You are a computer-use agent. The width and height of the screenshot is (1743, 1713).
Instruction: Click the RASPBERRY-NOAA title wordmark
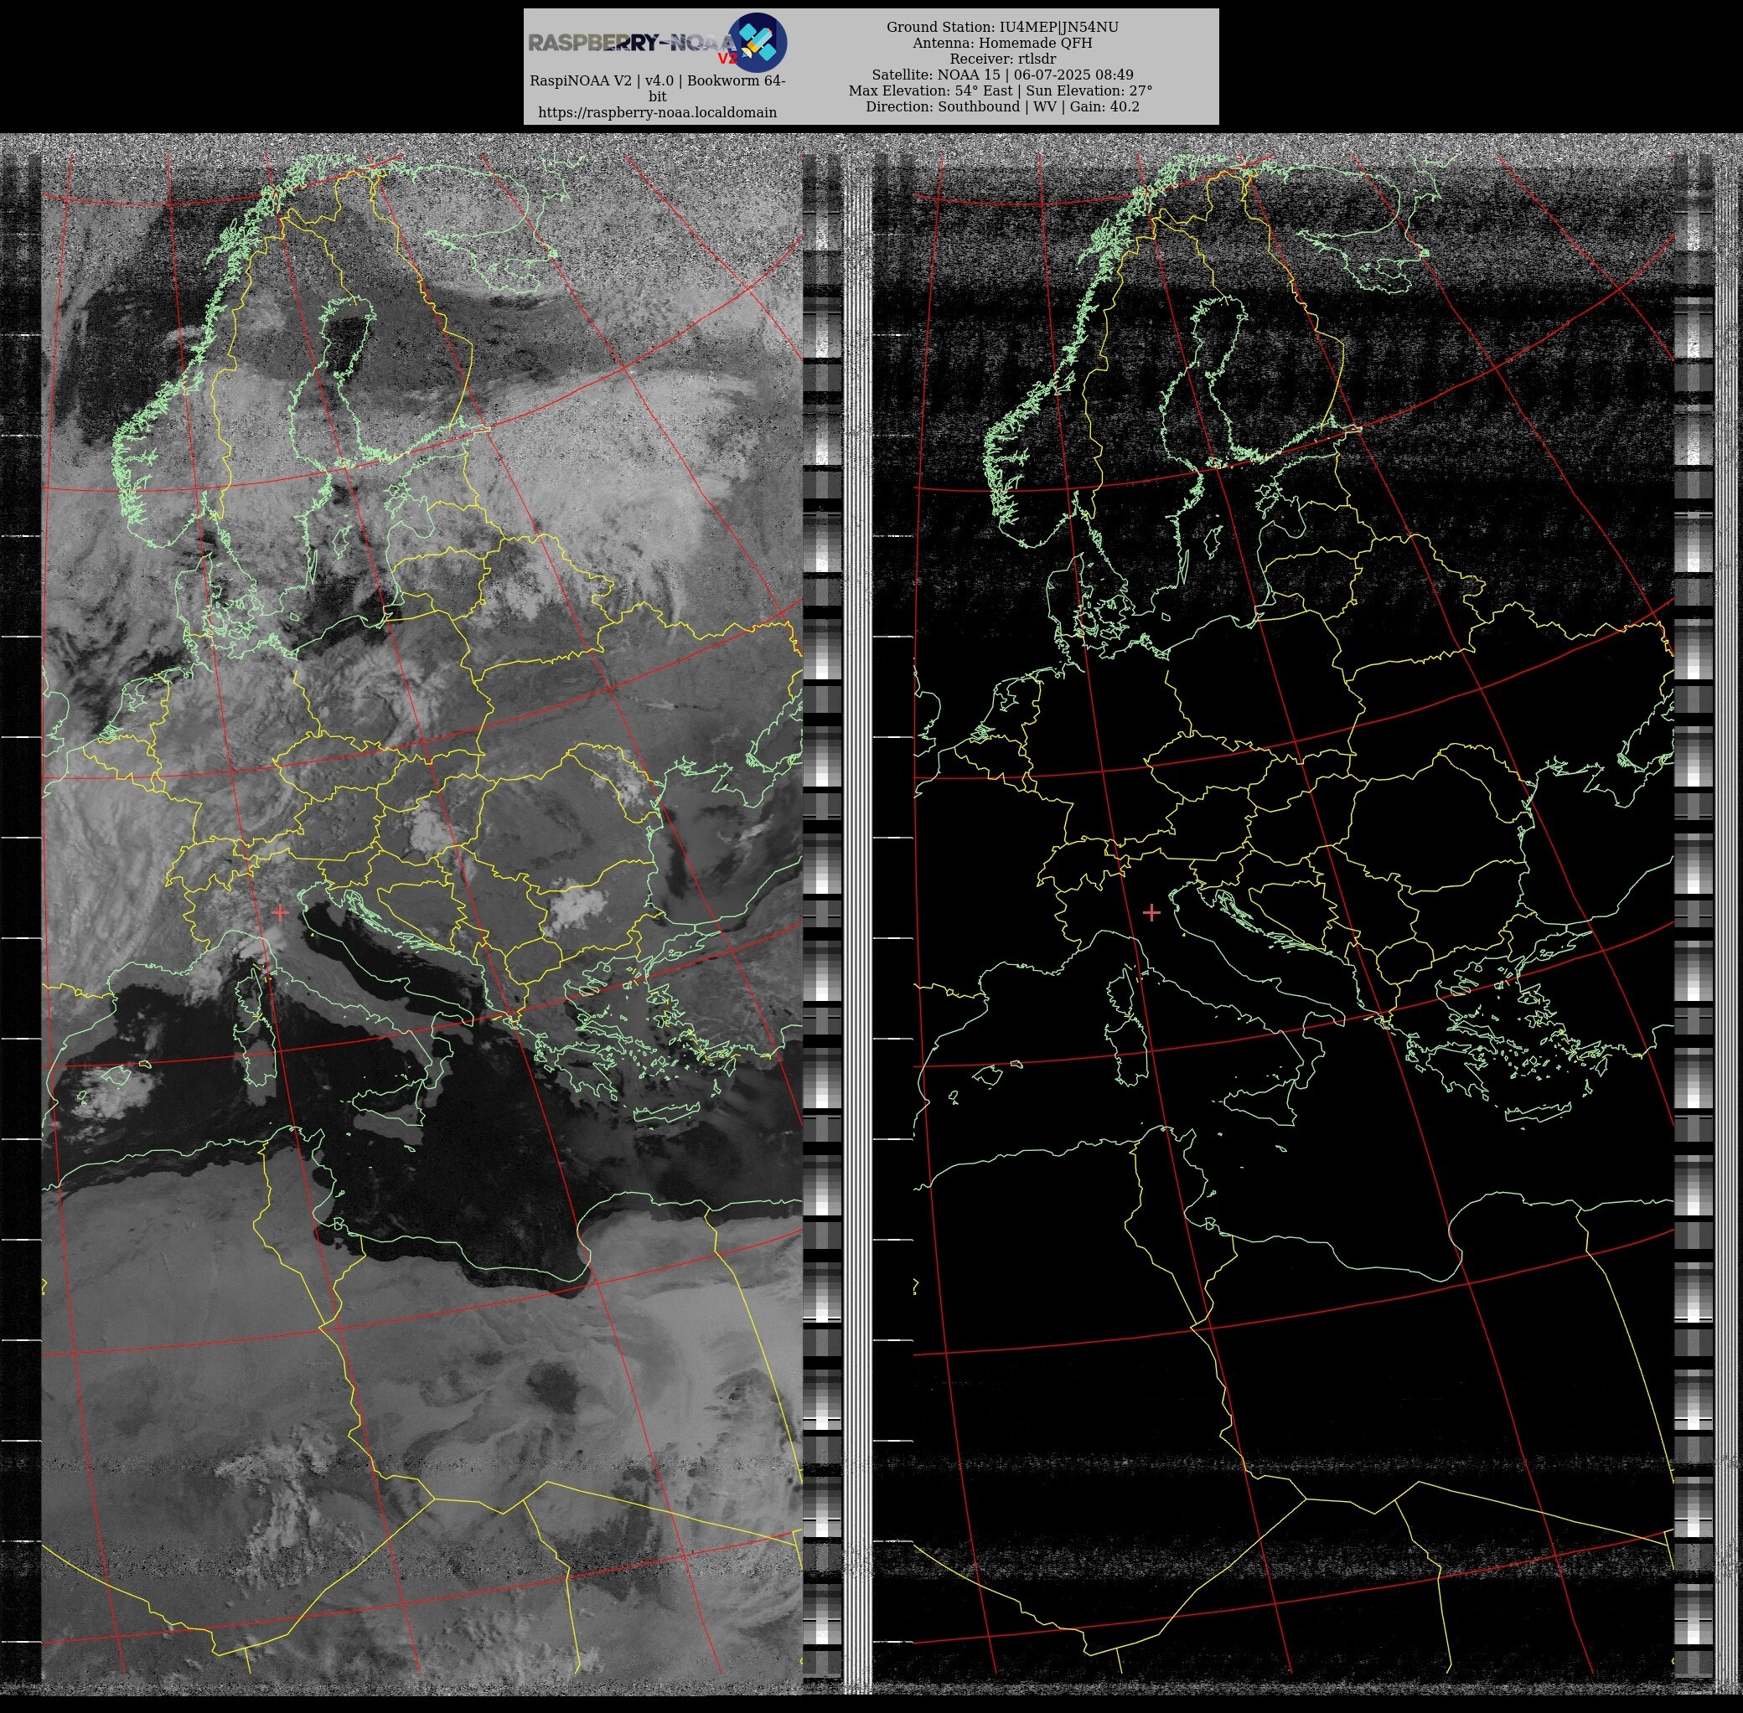[x=634, y=42]
